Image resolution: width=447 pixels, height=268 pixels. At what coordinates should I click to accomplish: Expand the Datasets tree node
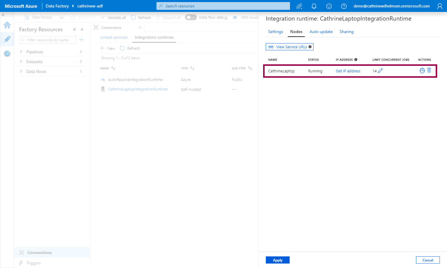tap(21, 62)
